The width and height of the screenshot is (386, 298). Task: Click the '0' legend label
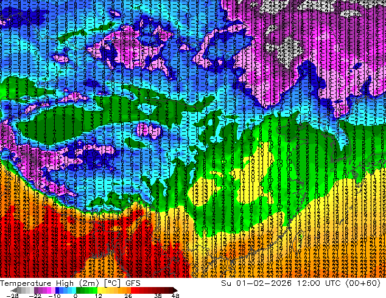75,296
